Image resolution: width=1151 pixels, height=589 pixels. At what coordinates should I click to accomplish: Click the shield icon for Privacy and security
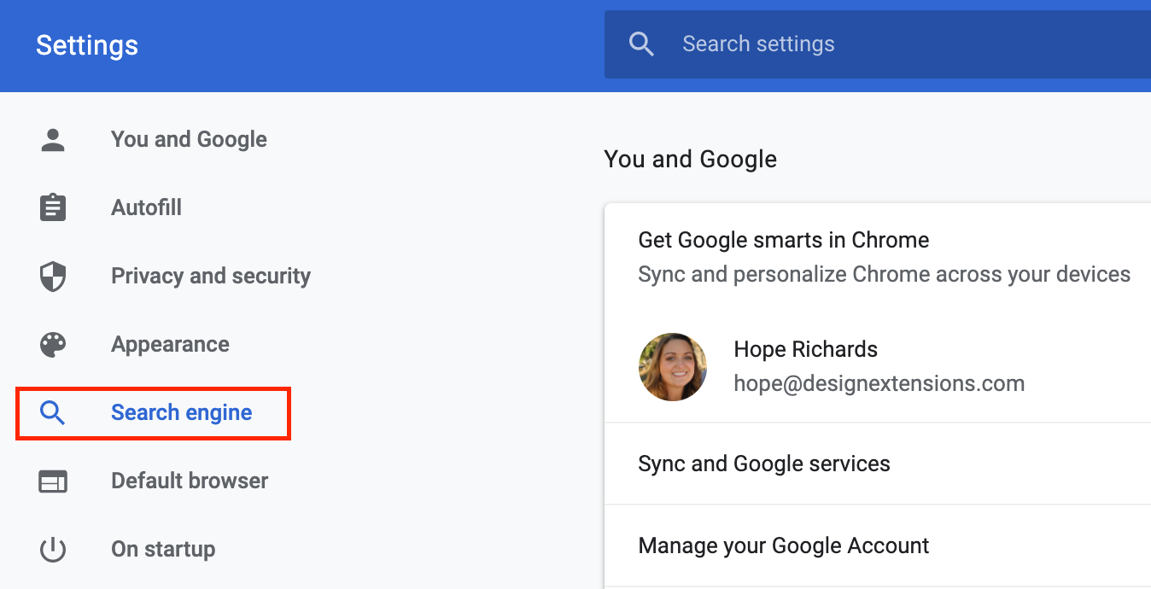(53, 277)
